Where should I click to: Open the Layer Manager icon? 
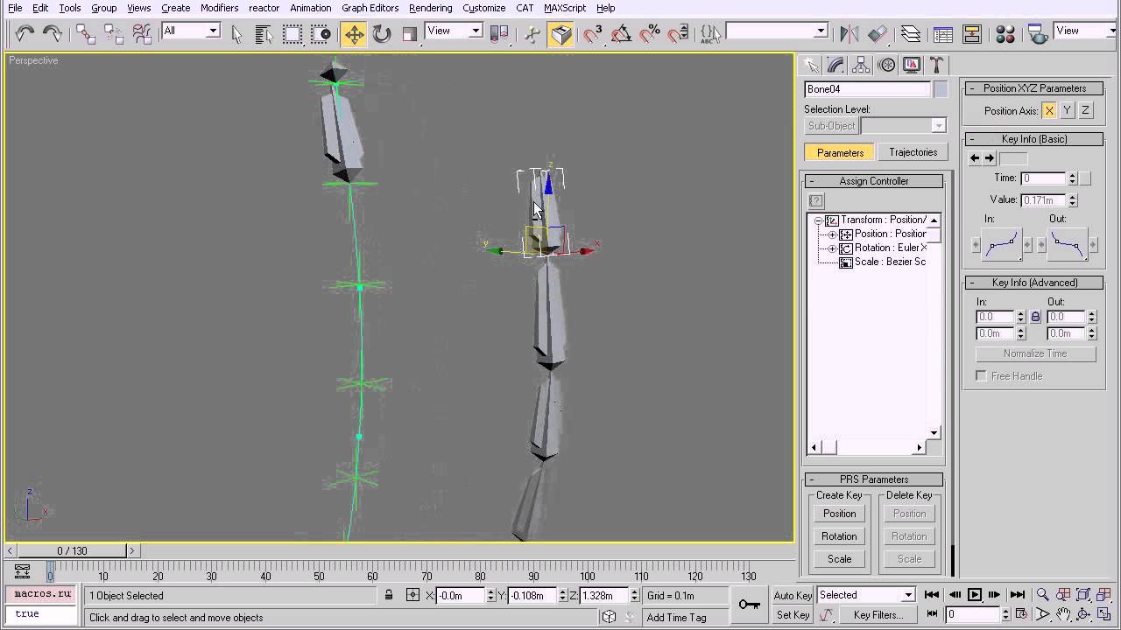tap(910, 34)
